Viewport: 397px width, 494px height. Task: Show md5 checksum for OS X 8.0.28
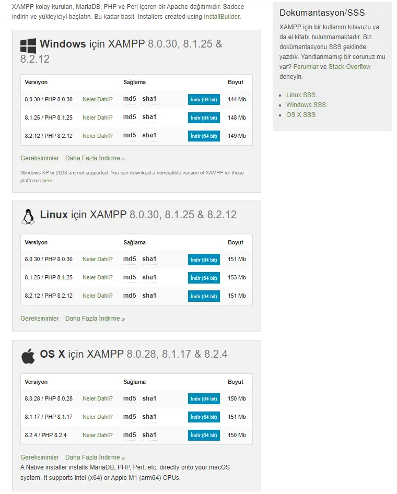130,398
